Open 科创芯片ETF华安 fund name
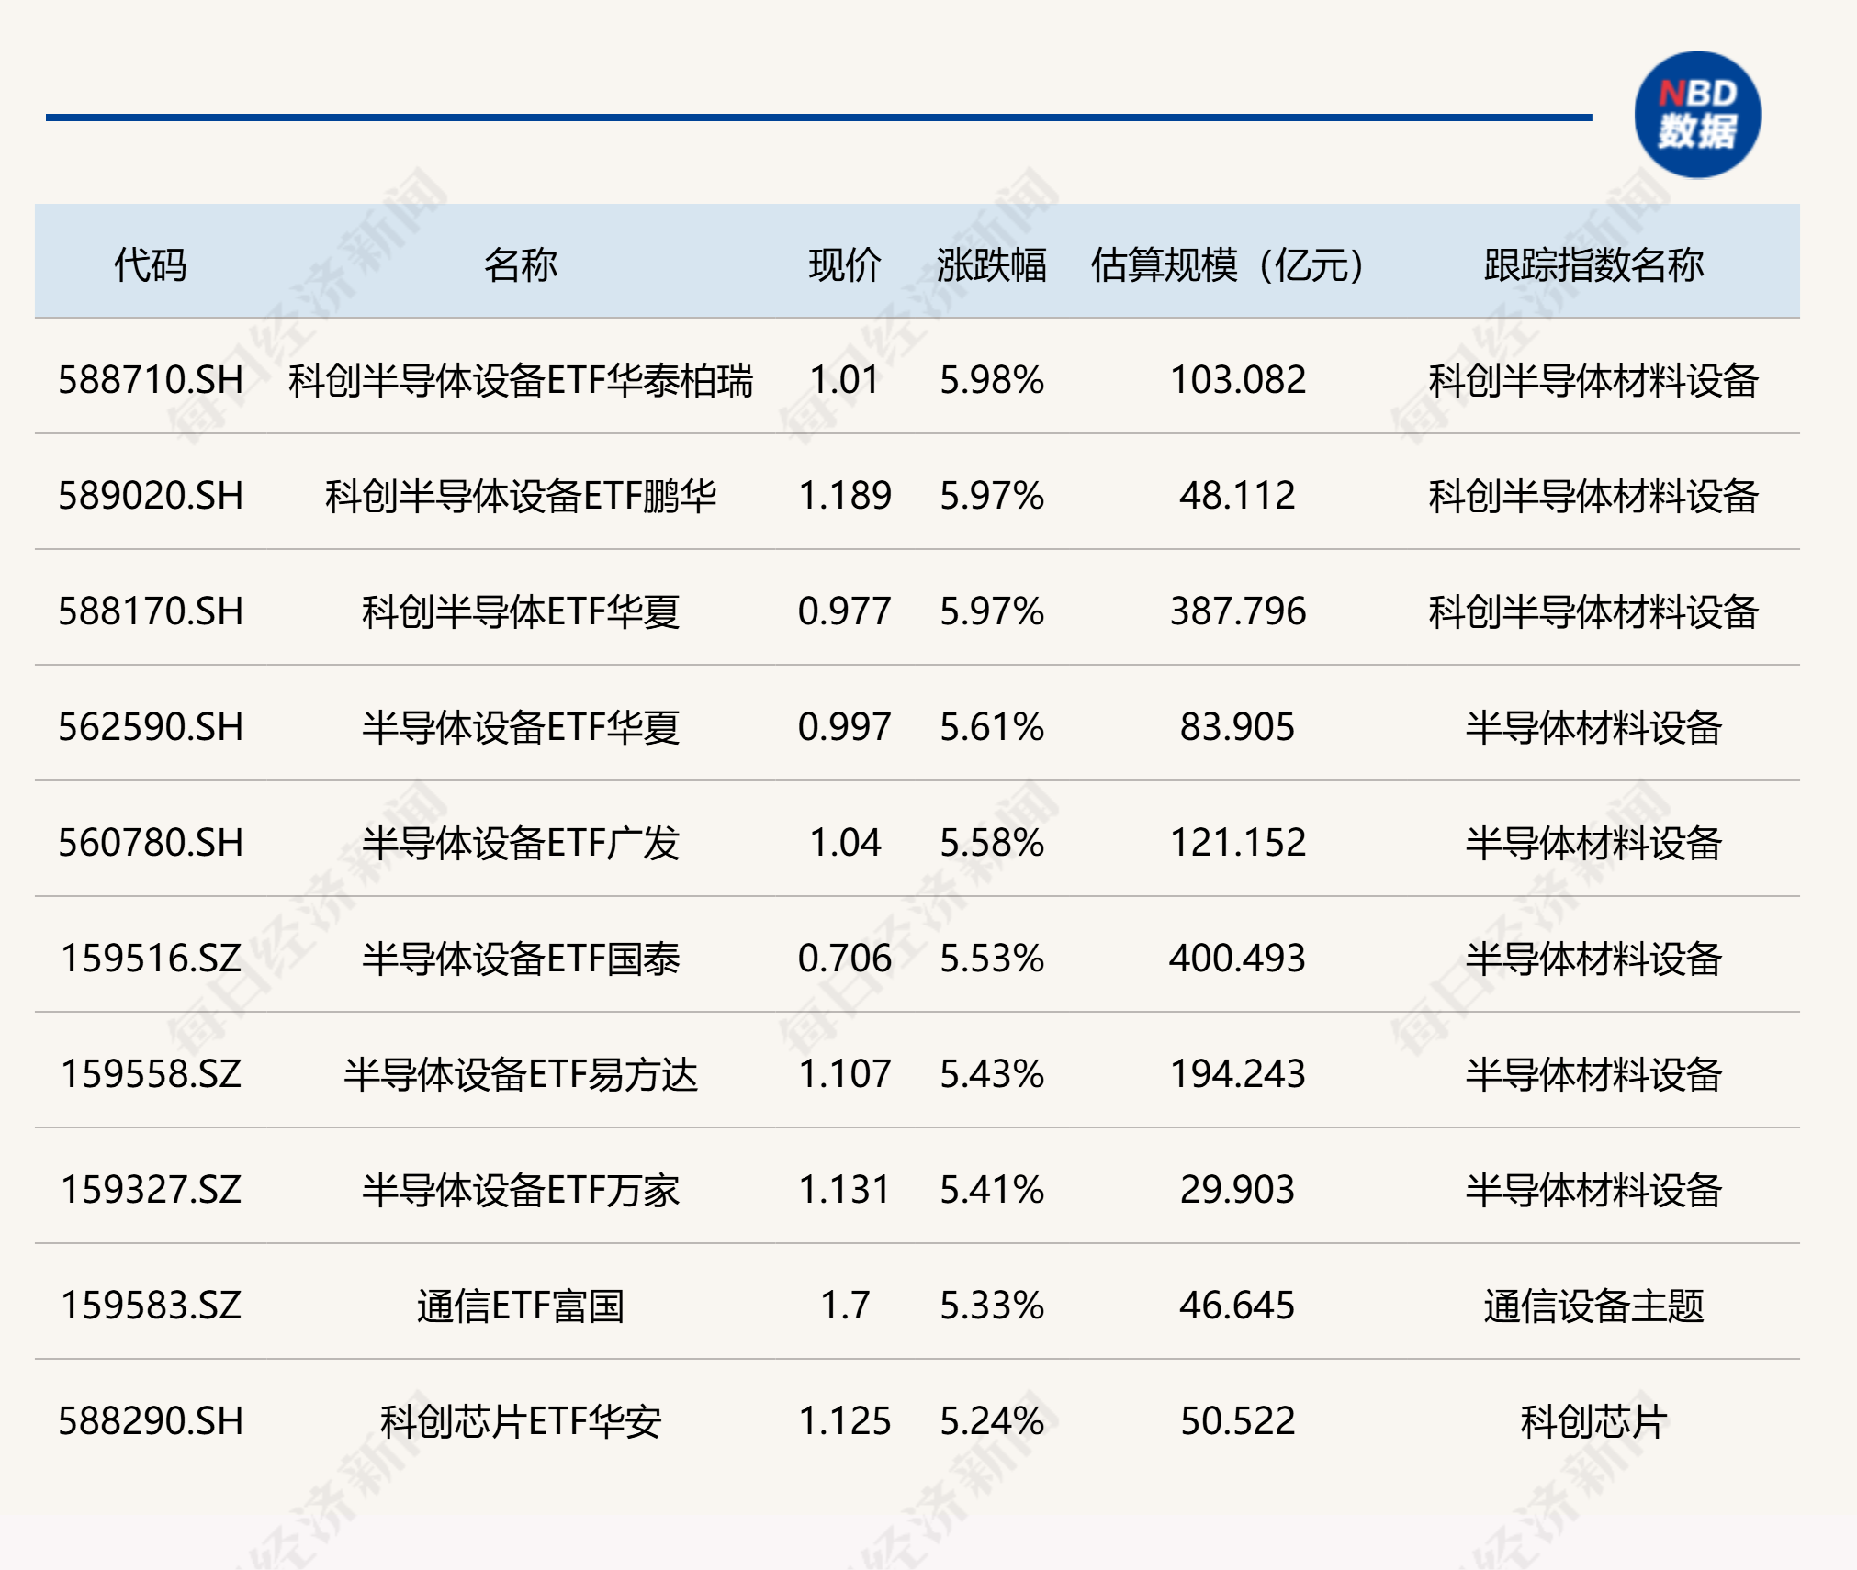 [x=521, y=1421]
